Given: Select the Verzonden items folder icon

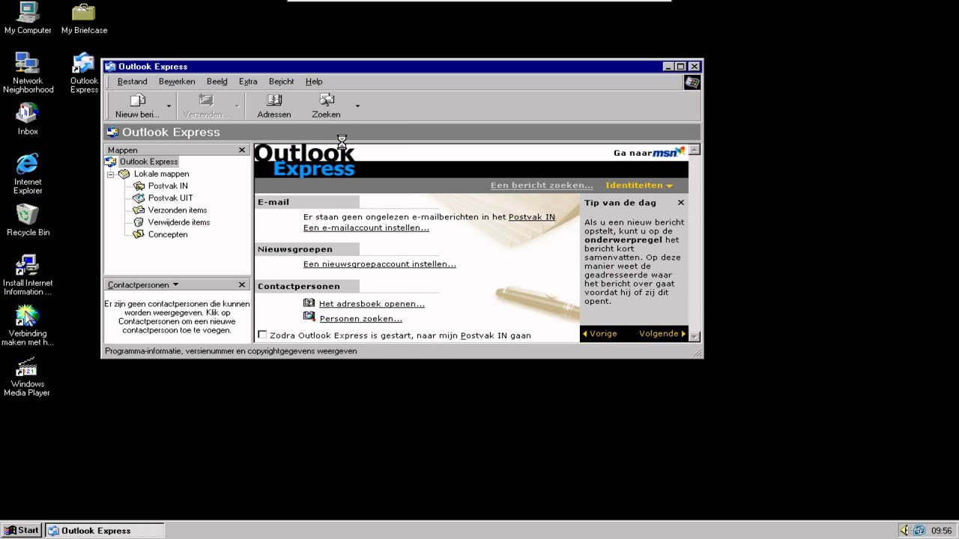Looking at the screenshot, I should (x=139, y=210).
